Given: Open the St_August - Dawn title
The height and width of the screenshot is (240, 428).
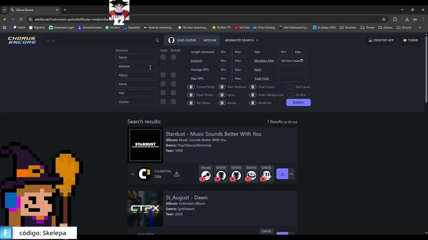Looking at the screenshot, I should [187, 198].
